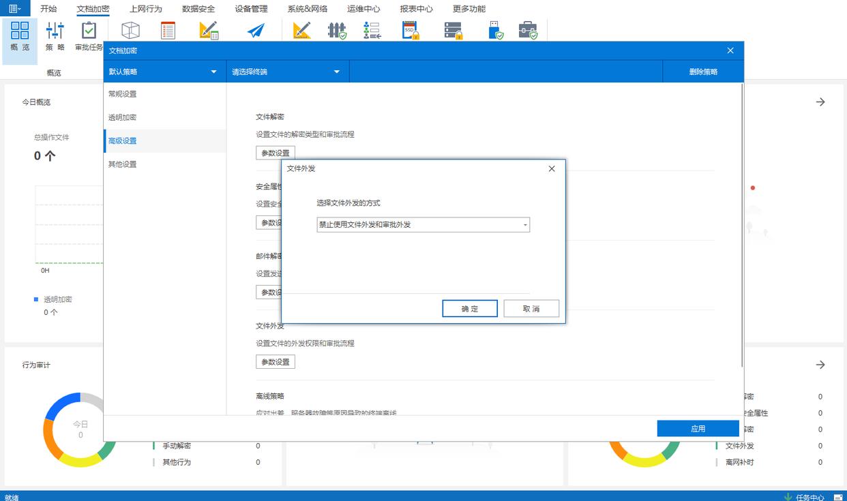Close the 文档加密 window
The image size is (847, 501).
[730, 50]
